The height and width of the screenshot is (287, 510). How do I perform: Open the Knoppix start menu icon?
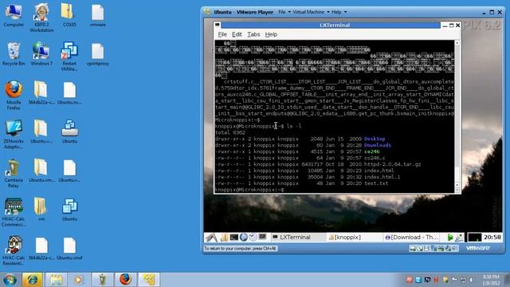click(x=211, y=238)
